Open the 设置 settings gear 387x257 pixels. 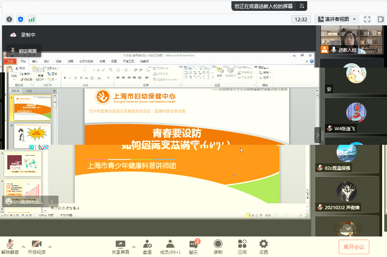coord(264,247)
